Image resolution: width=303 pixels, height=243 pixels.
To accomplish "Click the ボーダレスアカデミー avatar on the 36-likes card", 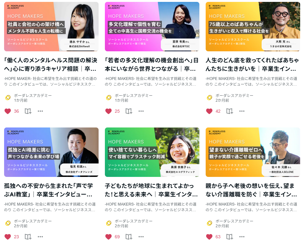I will tap(8, 98).
